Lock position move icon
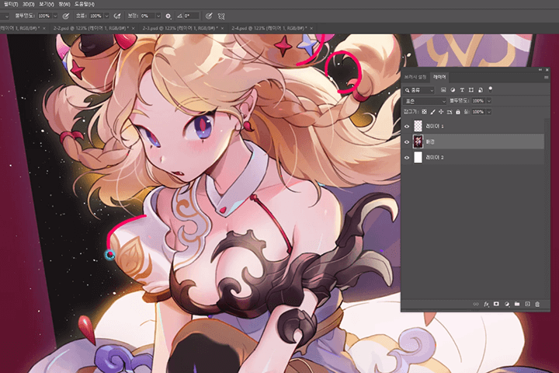 (441, 112)
